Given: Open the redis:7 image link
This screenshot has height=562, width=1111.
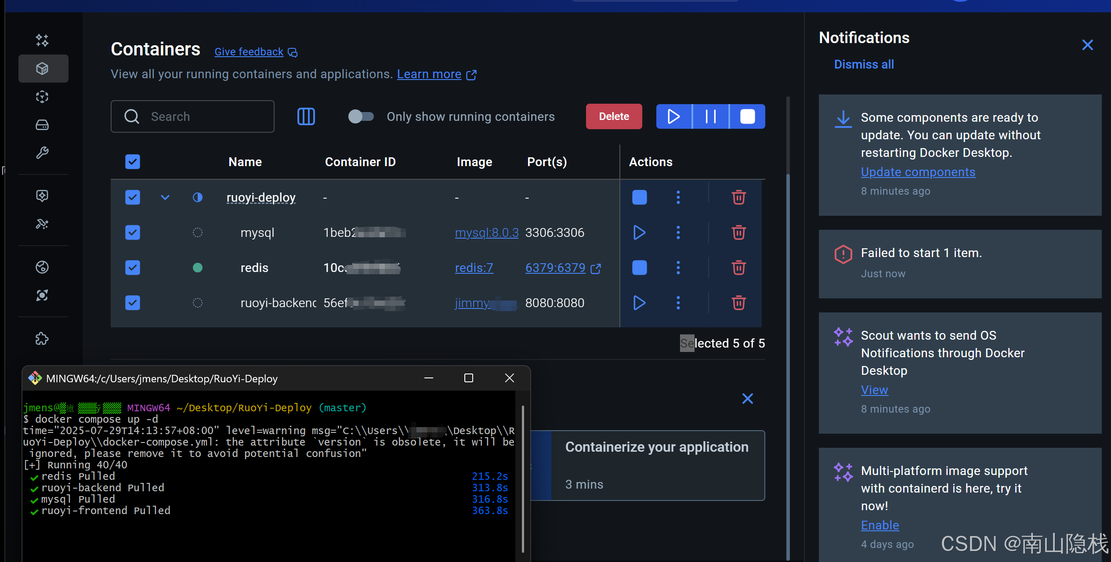Looking at the screenshot, I should pos(474,268).
